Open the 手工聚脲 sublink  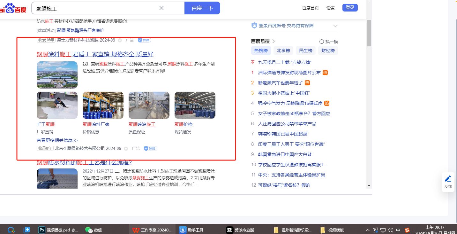(46, 124)
